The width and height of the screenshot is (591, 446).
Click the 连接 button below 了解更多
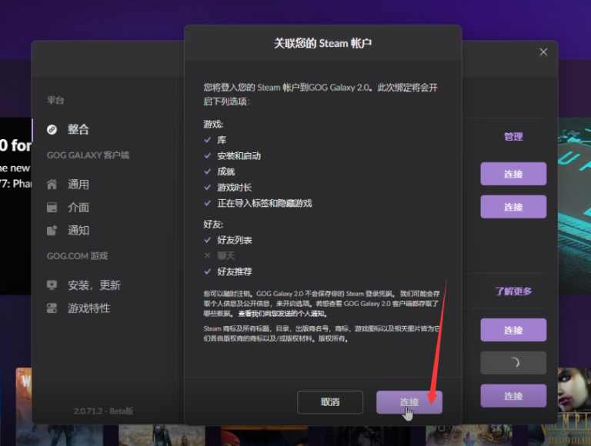[513, 330]
